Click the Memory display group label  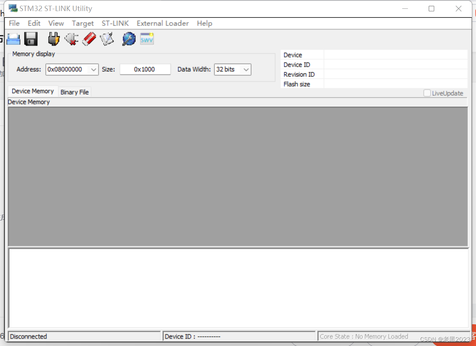click(x=34, y=54)
